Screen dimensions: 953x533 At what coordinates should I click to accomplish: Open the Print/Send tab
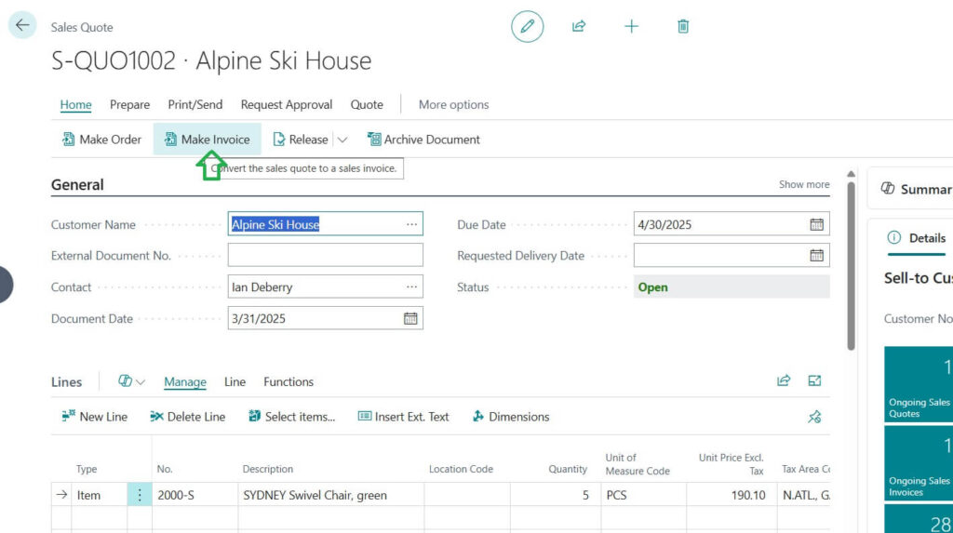tap(195, 104)
